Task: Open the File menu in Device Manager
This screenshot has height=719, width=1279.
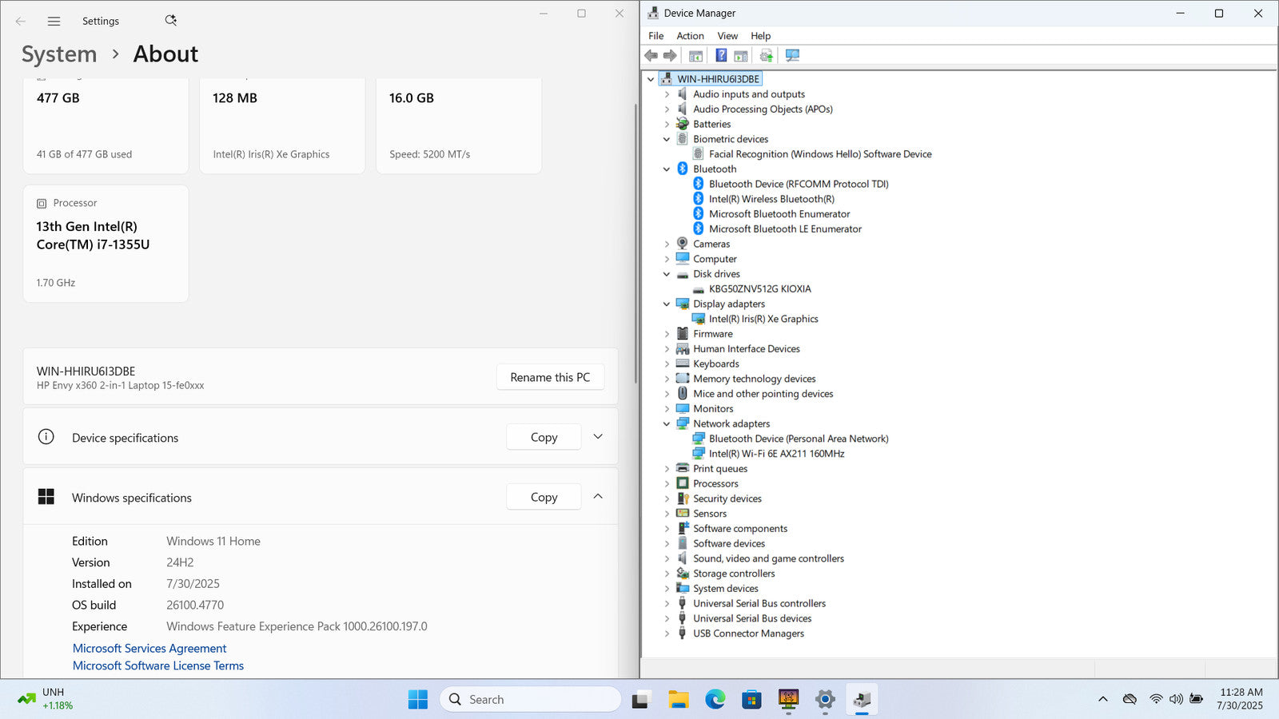Action: pyautogui.click(x=655, y=36)
